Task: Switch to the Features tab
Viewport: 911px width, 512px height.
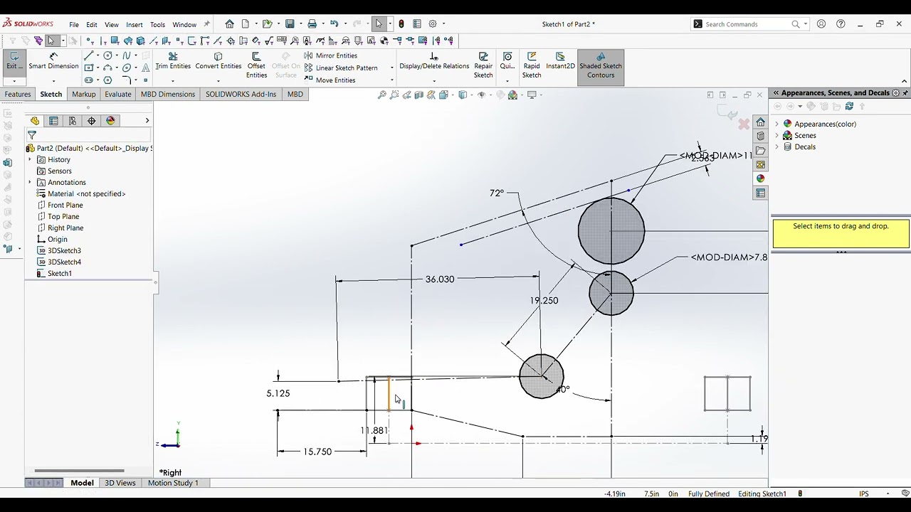Action: (18, 94)
